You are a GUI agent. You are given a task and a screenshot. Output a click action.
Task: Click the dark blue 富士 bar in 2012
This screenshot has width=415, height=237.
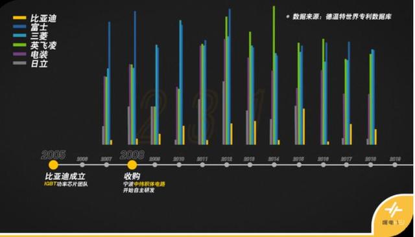click(230, 76)
